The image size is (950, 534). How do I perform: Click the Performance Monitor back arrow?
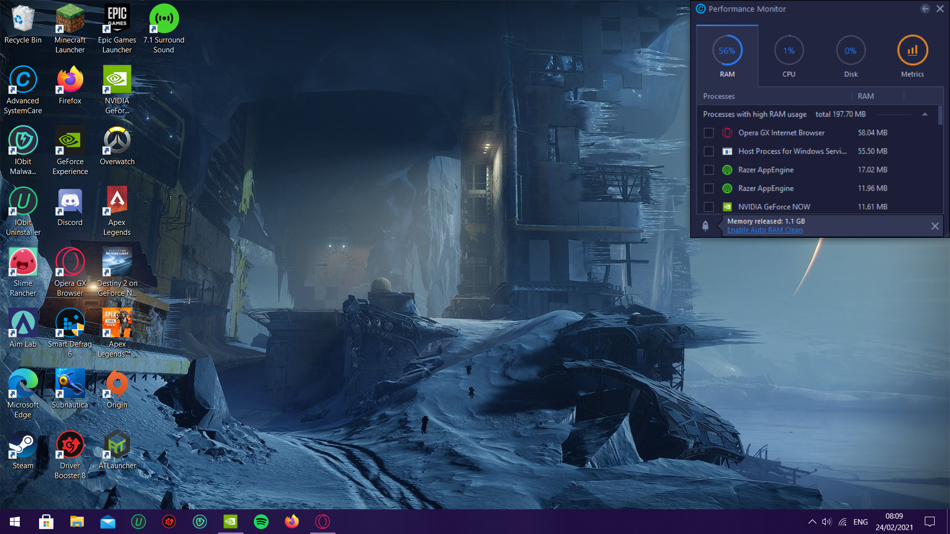pyautogui.click(x=925, y=8)
